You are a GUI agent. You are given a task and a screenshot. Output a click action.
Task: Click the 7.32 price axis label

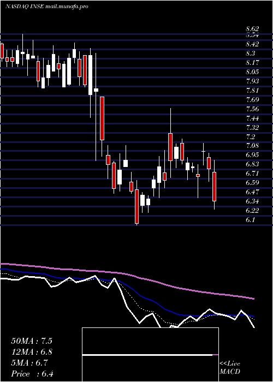click(252, 127)
